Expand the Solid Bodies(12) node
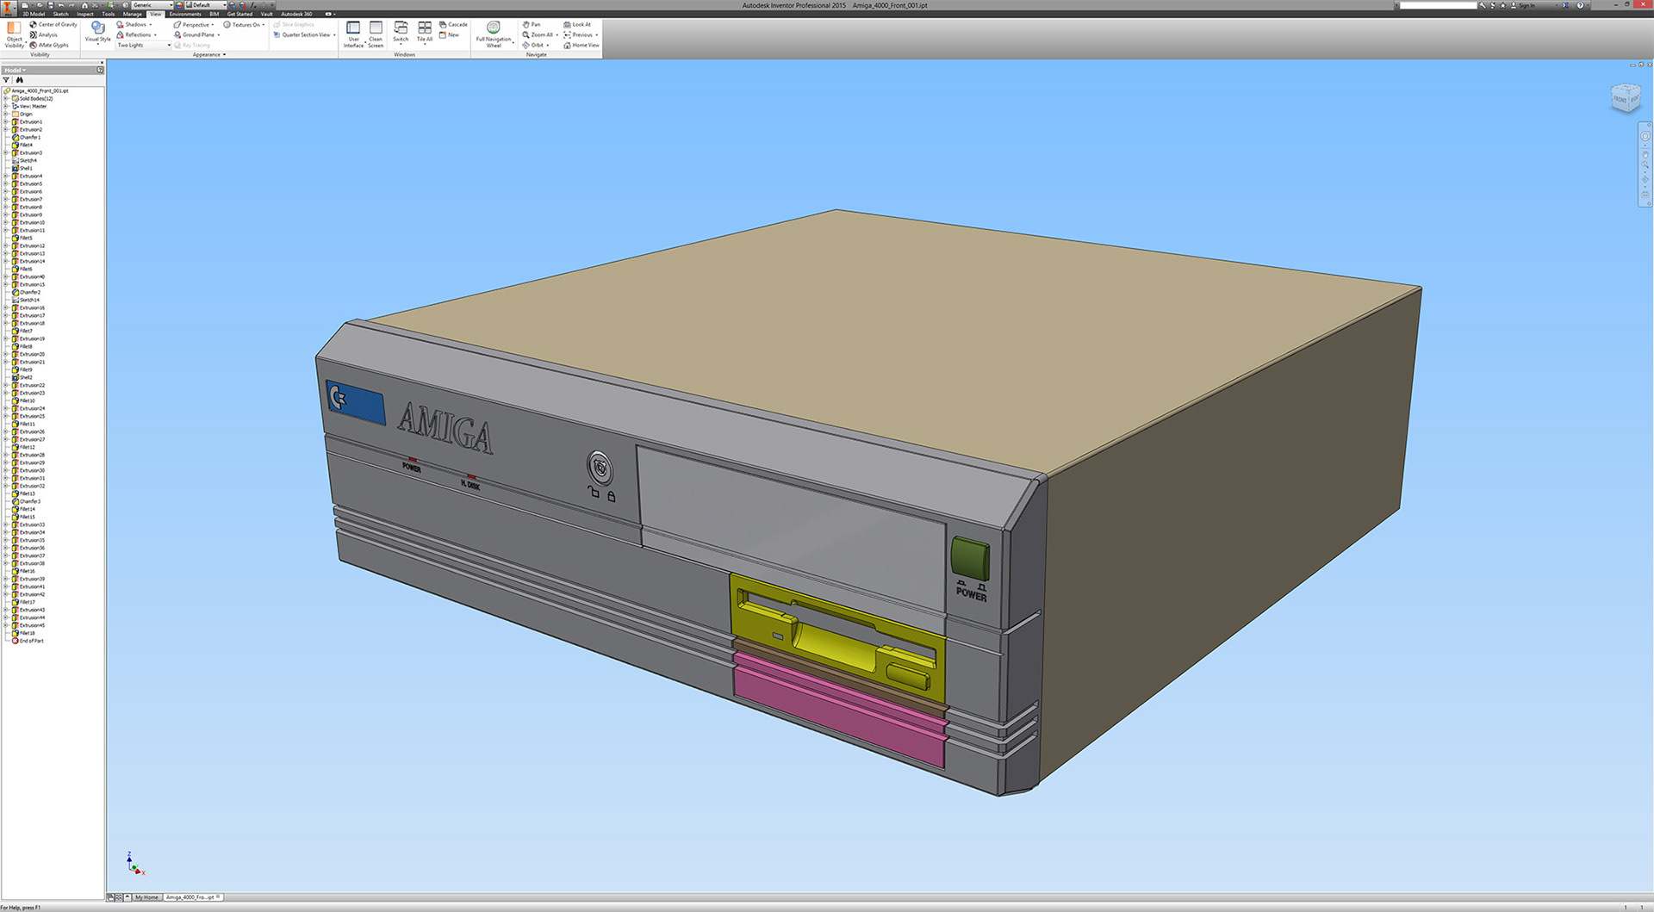Viewport: 1654px width, 912px height. point(6,98)
